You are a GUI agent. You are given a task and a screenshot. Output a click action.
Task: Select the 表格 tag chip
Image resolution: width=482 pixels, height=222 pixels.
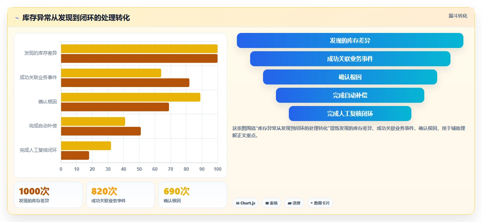pyautogui.click(x=272, y=203)
